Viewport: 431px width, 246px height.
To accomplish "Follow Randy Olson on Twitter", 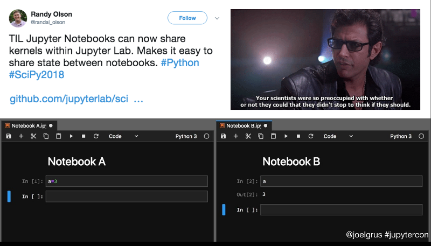I will (187, 18).
